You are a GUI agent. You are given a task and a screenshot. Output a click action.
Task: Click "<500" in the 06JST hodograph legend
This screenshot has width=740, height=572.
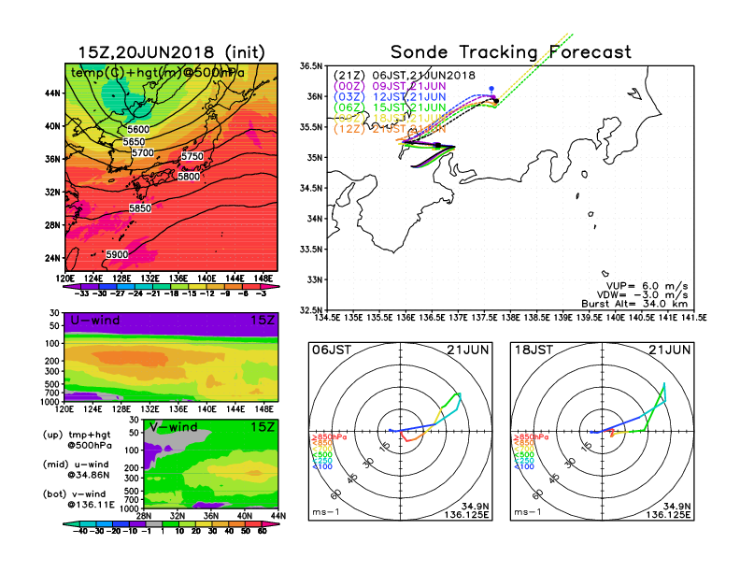(x=321, y=455)
